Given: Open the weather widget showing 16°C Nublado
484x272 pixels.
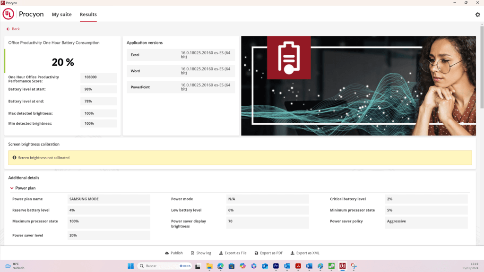Looking at the screenshot, I should pyautogui.click(x=15, y=266).
